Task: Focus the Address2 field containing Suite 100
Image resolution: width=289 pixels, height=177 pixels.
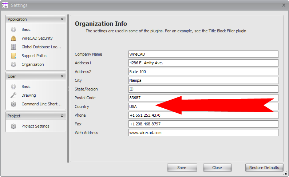Action: click(x=203, y=72)
